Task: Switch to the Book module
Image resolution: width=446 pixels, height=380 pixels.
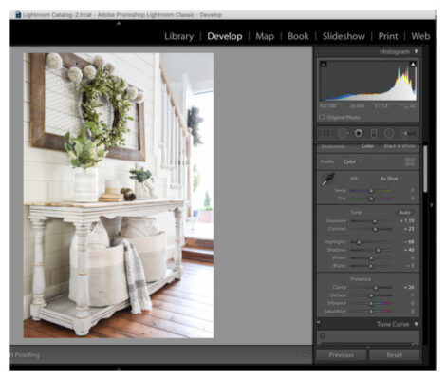Action: tap(298, 36)
